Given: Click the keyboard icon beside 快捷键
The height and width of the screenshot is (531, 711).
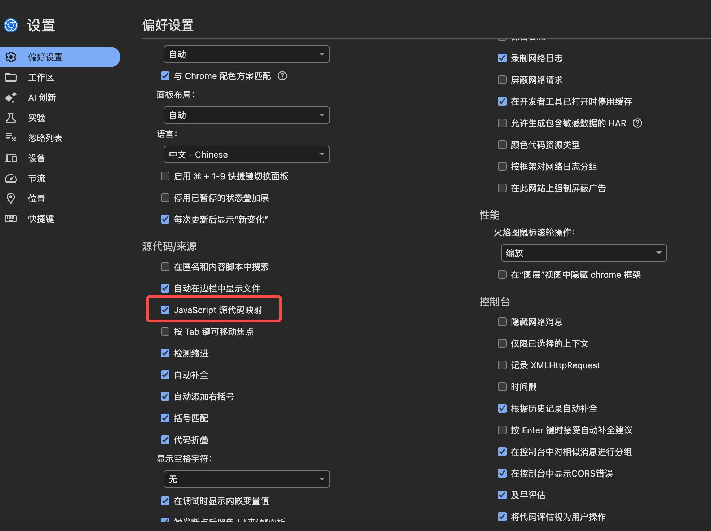Looking at the screenshot, I should (11, 219).
